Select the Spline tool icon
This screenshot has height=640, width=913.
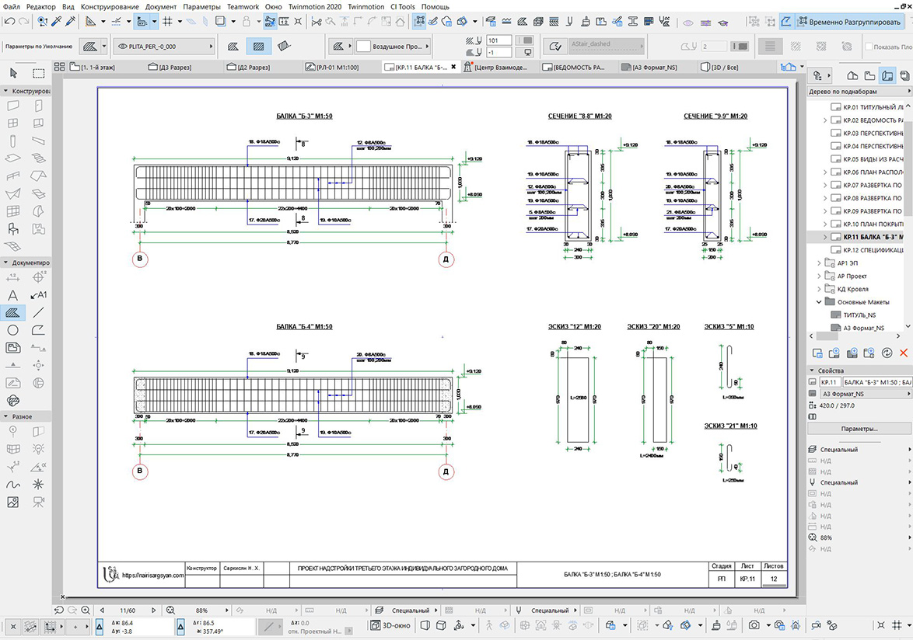12,484
